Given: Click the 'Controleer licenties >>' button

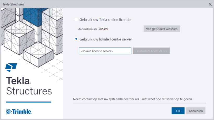Looking at the screenshot, I should click(x=151, y=51).
